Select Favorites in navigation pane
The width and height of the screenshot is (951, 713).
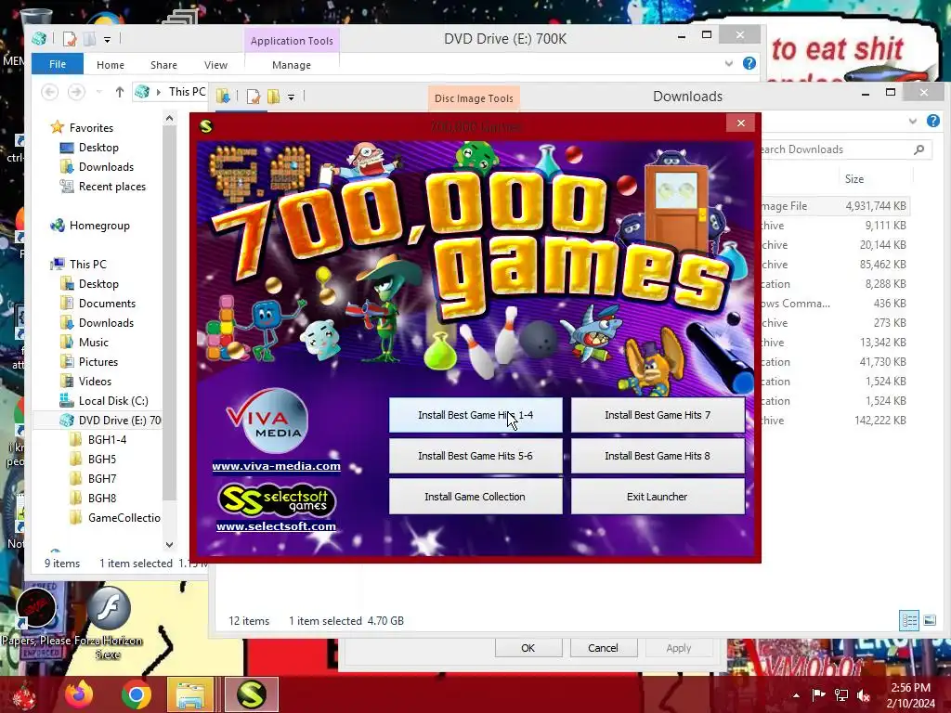click(91, 128)
